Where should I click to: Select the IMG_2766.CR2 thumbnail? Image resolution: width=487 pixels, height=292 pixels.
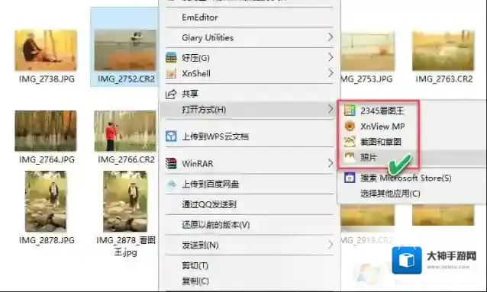[125, 130]
